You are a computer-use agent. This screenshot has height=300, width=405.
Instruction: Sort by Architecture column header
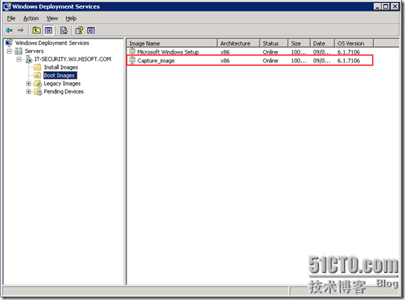point(238,44)
